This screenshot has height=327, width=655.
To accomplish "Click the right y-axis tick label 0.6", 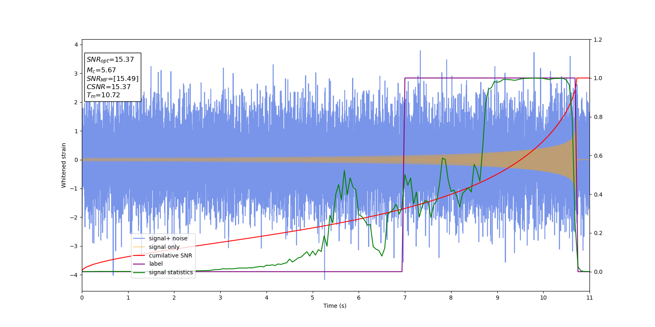I will click(x=598, y=156).
